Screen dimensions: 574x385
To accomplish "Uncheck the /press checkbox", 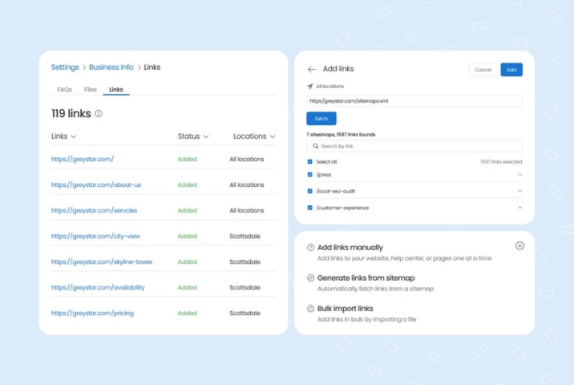I will click(x=309, y=175).
